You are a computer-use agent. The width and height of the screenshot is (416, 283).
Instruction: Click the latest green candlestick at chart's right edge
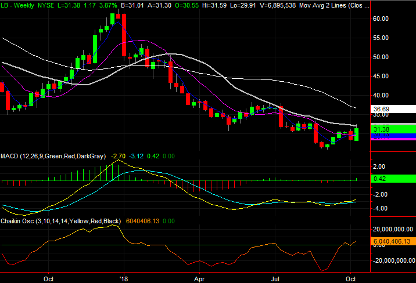(x=356, y=135)
